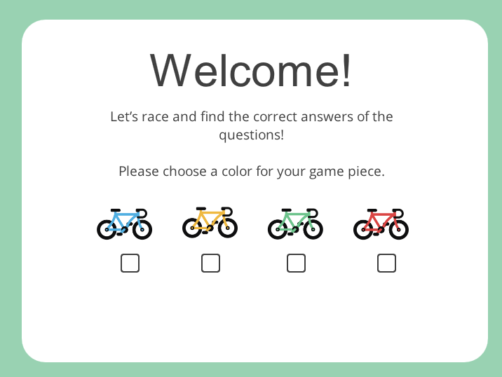The width and height of the screenshot is (502, 377).
Task: Check the box below the yellow bicycle
Action: 210,263
